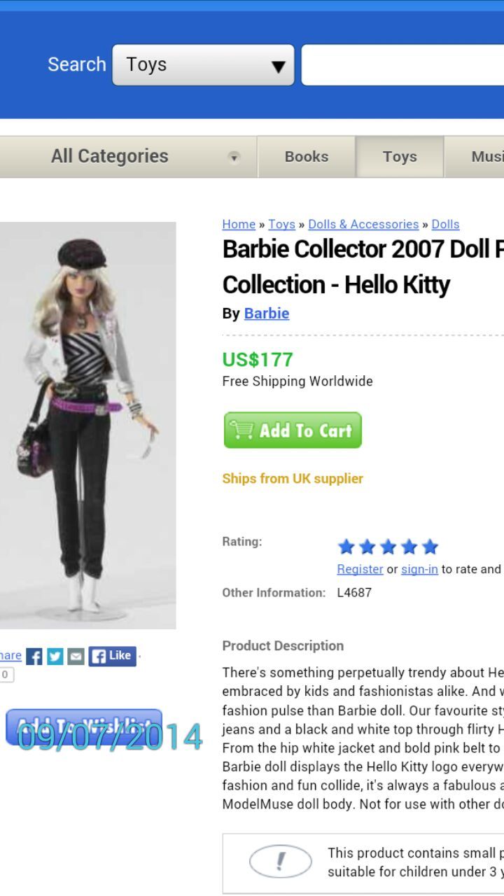
Task: Click the email share icon
Action: (x=76, y=657)
